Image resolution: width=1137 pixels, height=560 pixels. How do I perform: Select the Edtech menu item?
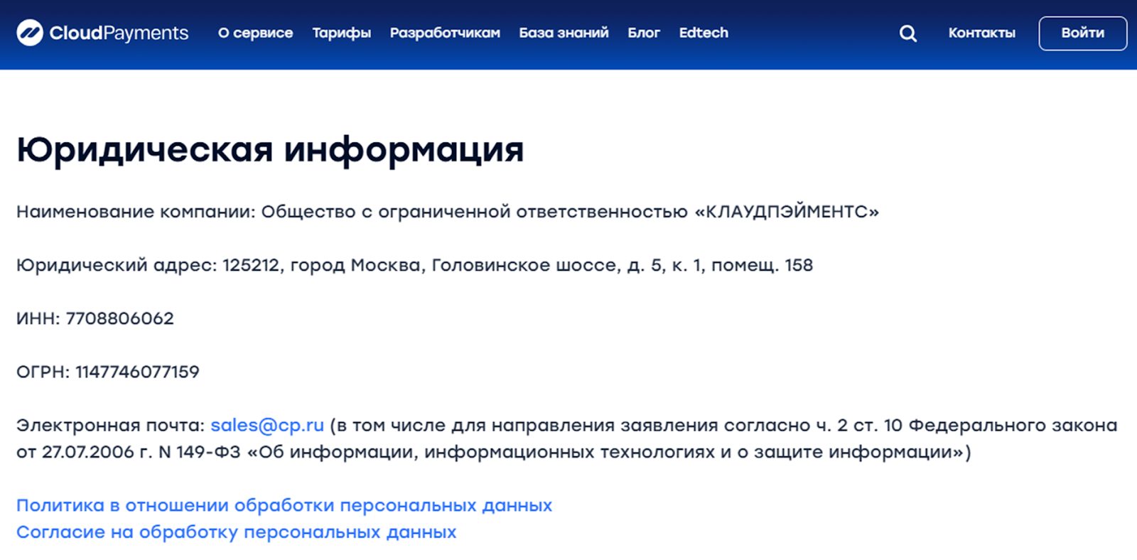click(x=704, y=33)
